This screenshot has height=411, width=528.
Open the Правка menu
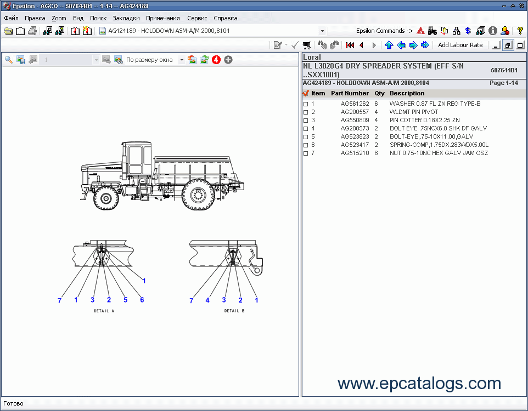coord(35,18)
